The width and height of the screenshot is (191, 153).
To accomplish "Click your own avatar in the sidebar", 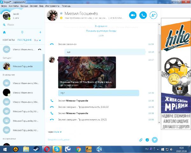I will click(x=6, y=16).
